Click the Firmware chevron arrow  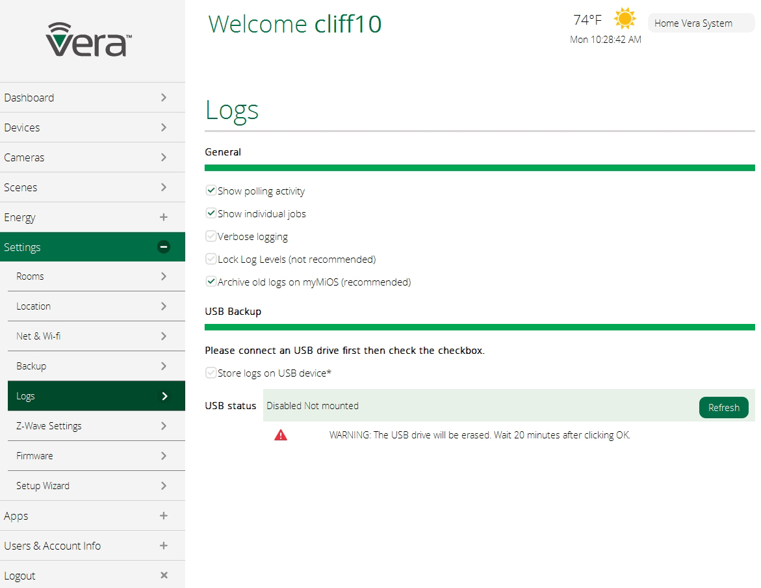point(164,456)
